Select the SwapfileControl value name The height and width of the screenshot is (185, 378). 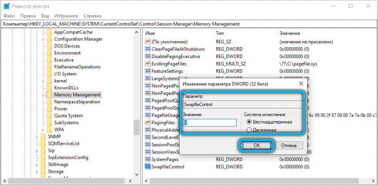(x=168, y=167)
